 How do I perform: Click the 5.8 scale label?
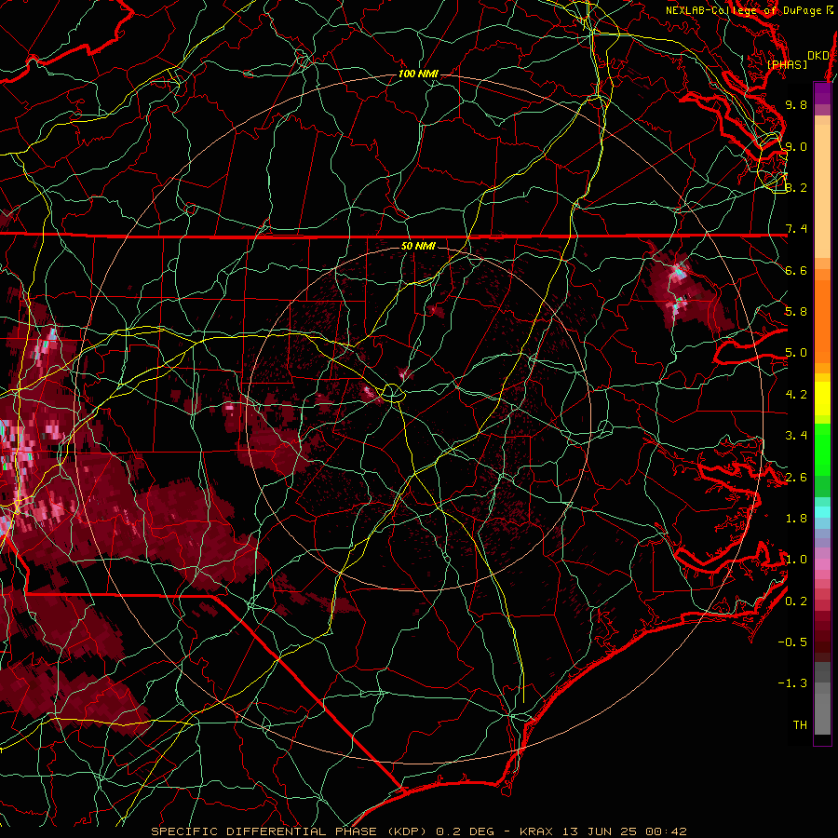click(x=796, y=312)
